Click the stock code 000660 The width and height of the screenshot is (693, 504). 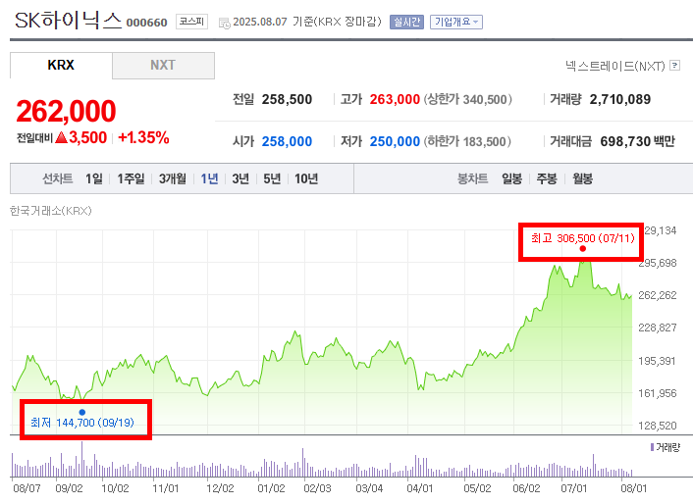[x=146, y=23]
